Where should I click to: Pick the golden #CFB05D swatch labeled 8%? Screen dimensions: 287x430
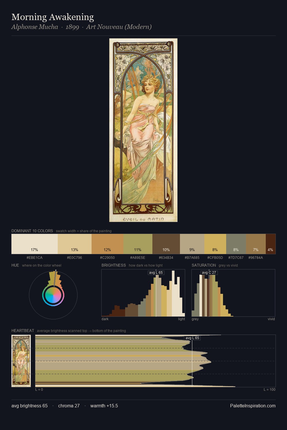215,244
